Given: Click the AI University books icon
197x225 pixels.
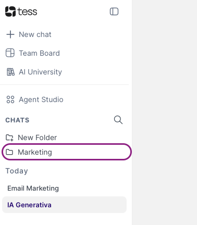Looking at the screenshot, I should (10, 72).
